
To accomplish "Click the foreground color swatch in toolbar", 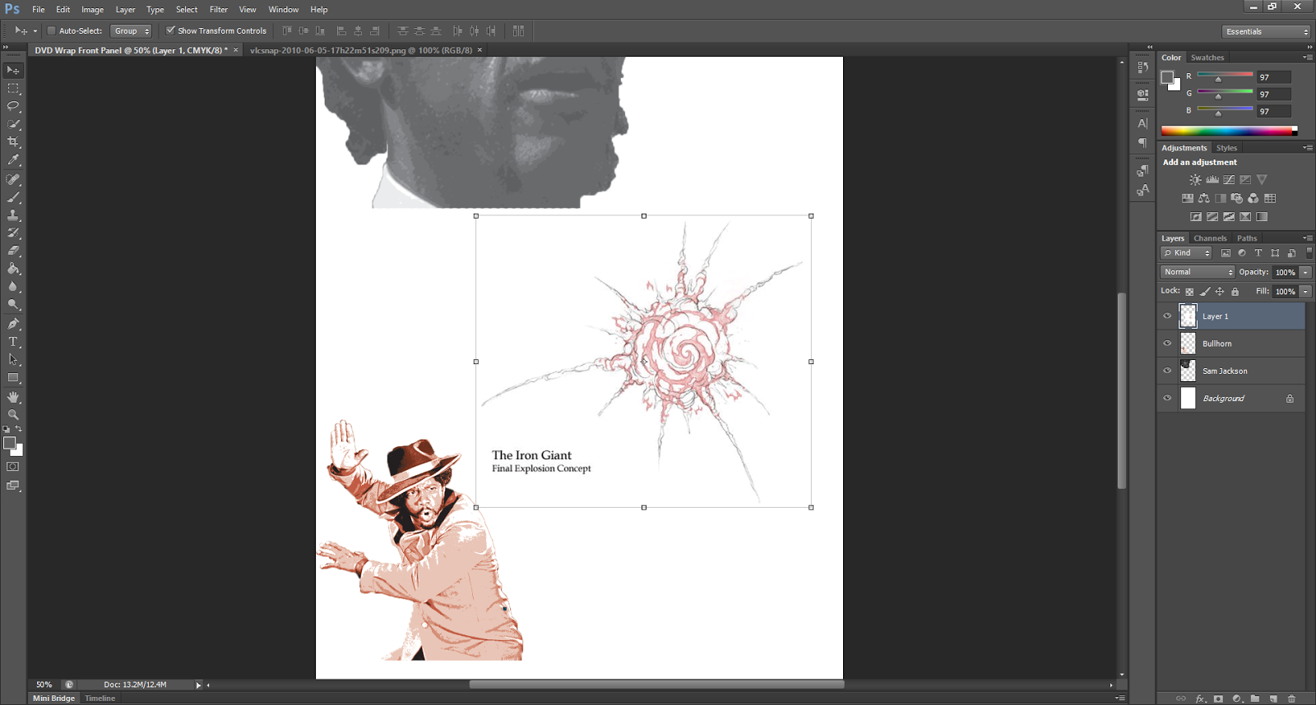I will pyautogui.click(x=9, y=443).
